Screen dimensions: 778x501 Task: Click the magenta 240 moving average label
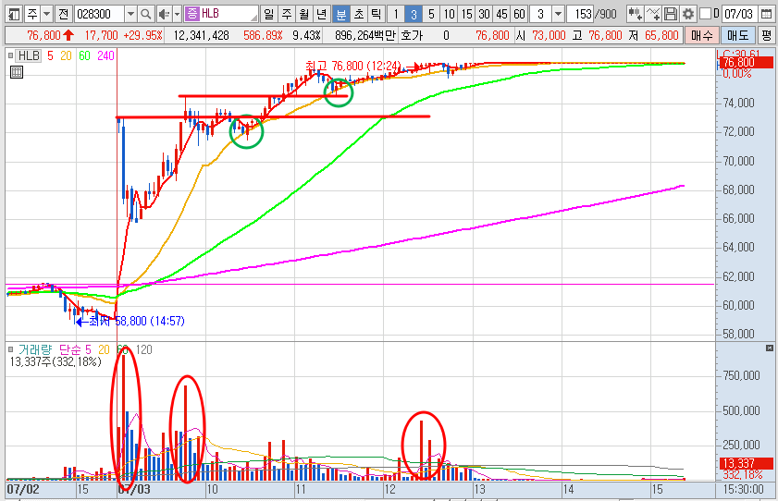click(105, 56)
